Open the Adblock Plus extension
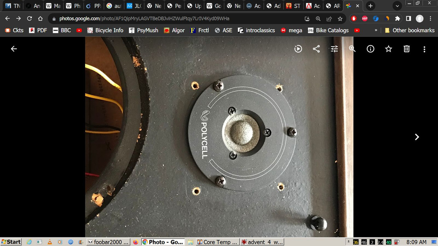 coord(365,18)
